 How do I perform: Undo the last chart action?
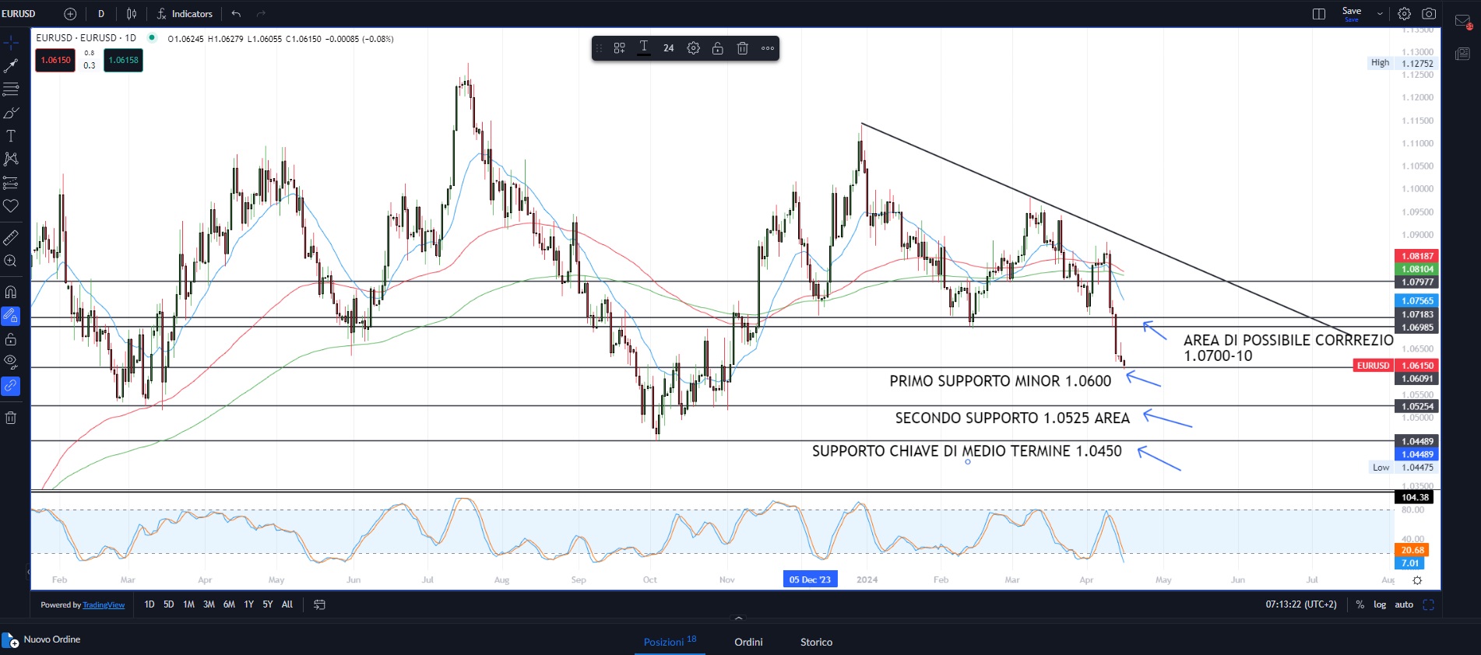236,14
